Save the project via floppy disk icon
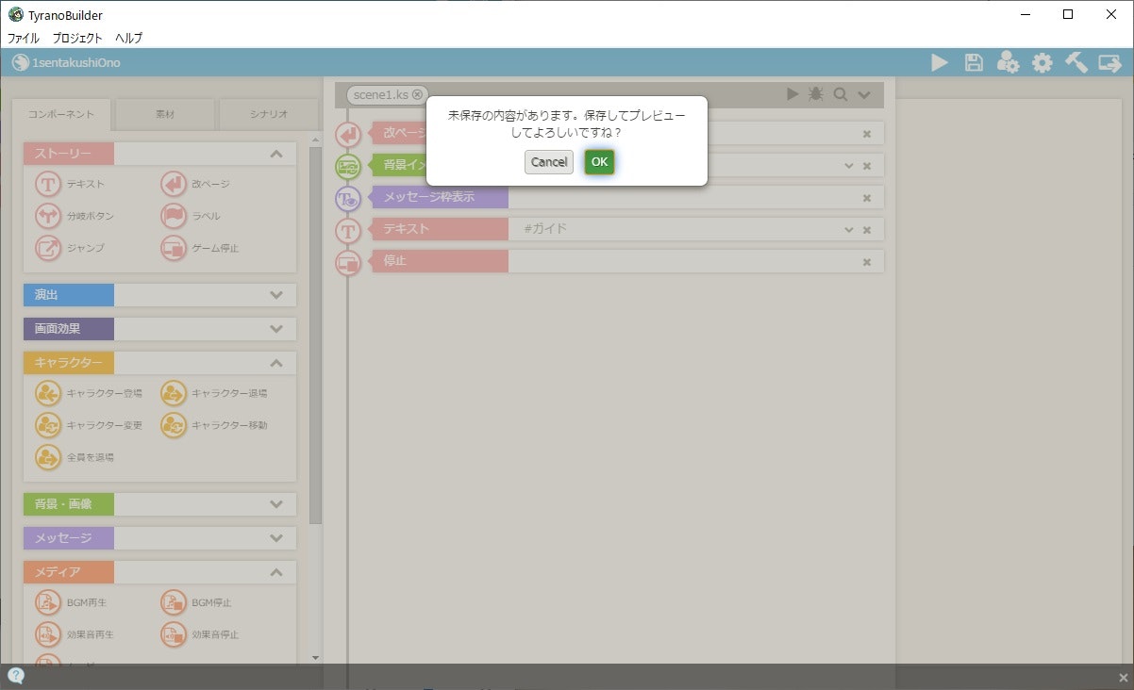Screen dimensions: 1134x690 pos(974,63)
